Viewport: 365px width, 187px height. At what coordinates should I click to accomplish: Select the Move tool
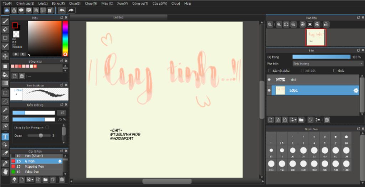(x=5, y=56)
